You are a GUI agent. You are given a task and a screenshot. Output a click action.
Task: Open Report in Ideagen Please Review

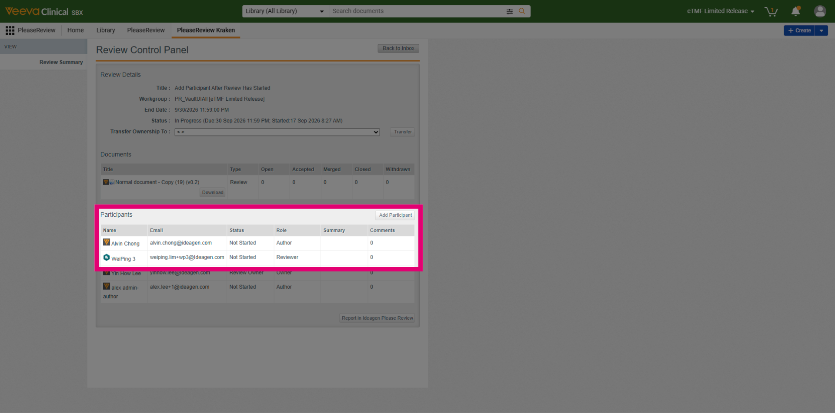tap(377, 318)
